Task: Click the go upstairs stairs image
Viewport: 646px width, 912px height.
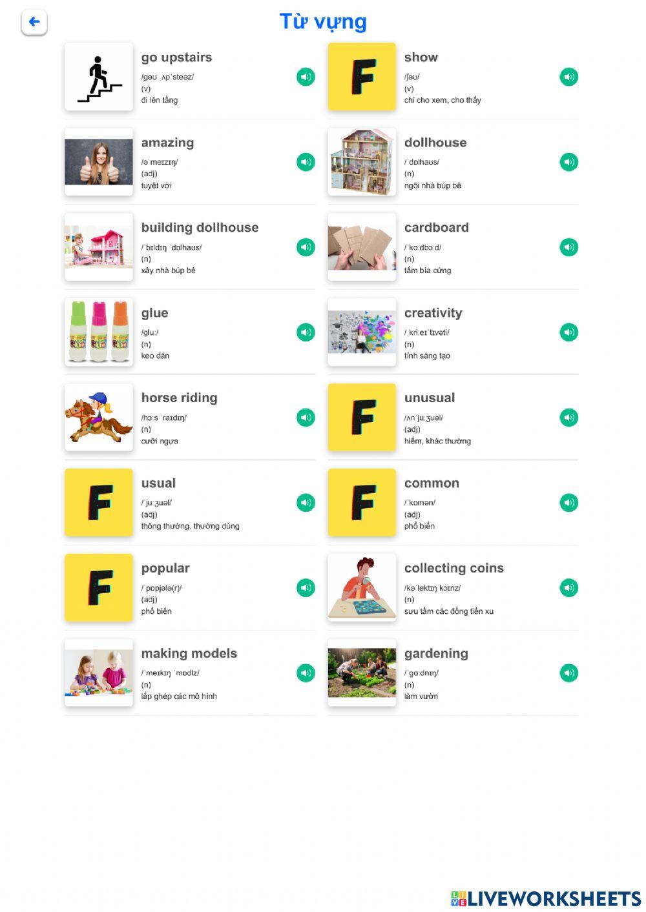Action: [x=99, y=77]
